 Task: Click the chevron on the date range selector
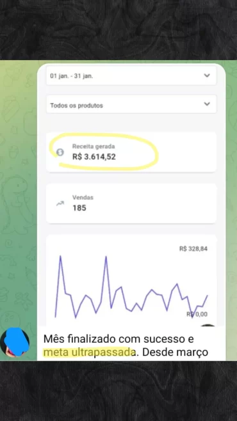207,75
